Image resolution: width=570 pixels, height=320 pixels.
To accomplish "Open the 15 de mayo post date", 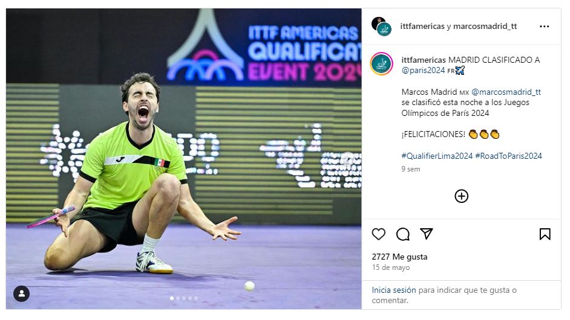I will (391, 267).
